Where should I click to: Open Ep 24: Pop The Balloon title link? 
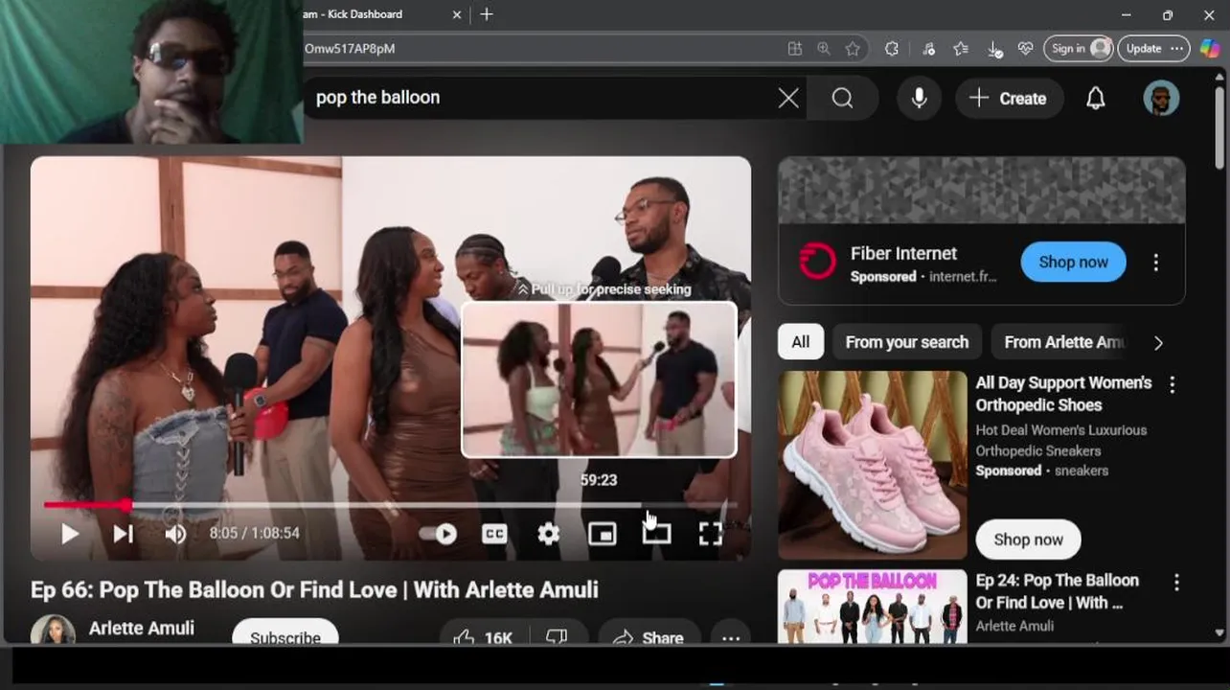pos(1058,591)
